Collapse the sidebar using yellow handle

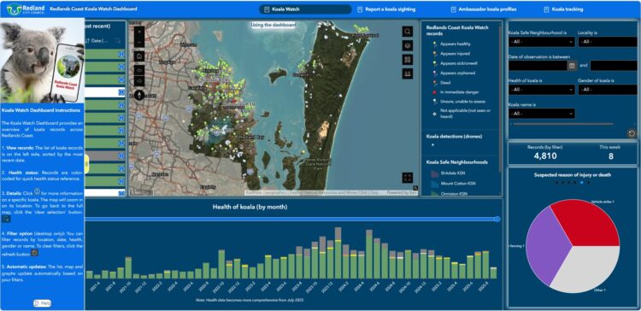point(86,164)
